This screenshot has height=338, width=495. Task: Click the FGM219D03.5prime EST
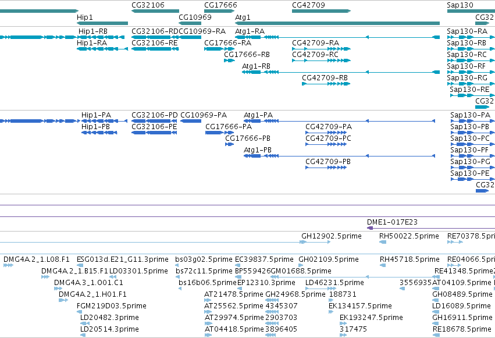[x=79, y=312]
